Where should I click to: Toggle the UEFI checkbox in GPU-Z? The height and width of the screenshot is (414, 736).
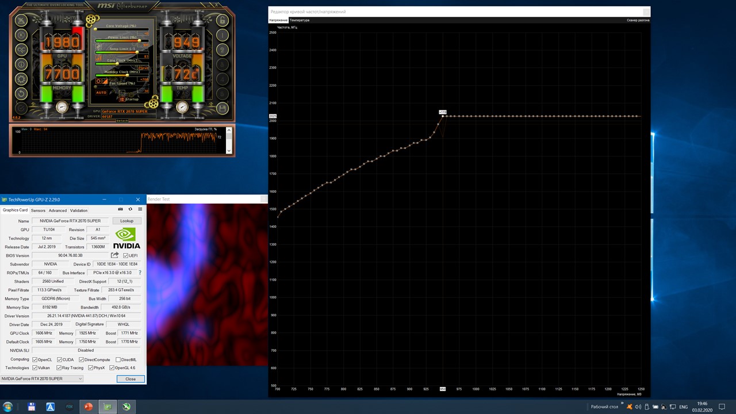(125, 256)
